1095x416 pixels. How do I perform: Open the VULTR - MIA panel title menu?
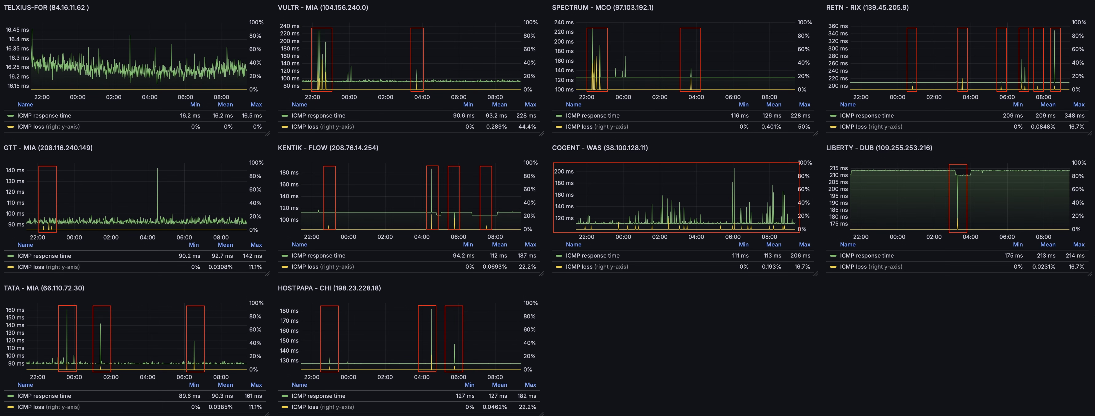[x=323, y=8]
